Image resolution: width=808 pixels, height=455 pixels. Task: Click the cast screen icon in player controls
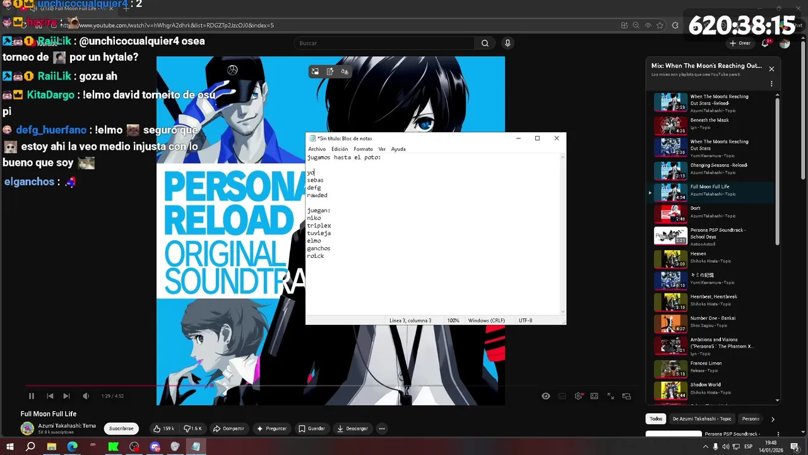coord(627,396)
